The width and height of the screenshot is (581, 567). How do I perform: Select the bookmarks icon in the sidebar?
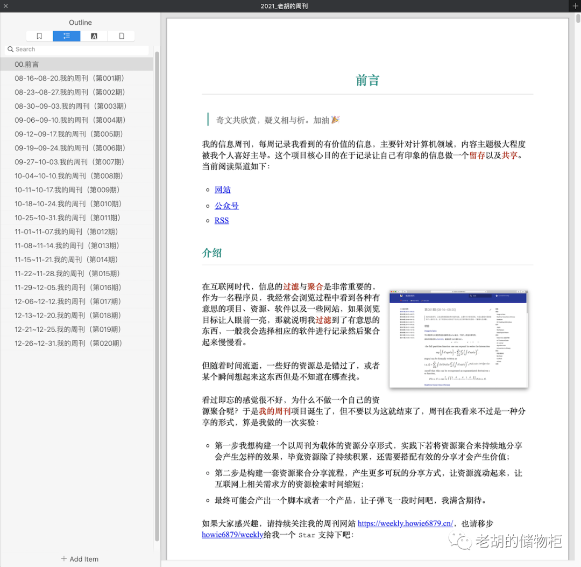coord(39,36)
